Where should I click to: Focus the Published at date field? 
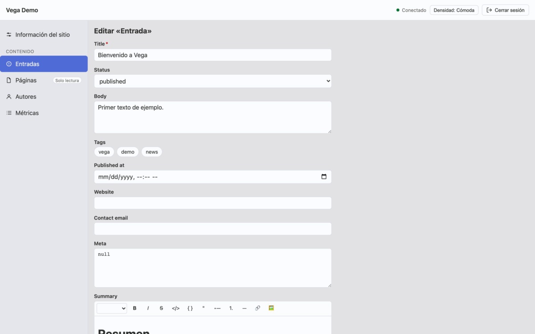pos(213,177)
